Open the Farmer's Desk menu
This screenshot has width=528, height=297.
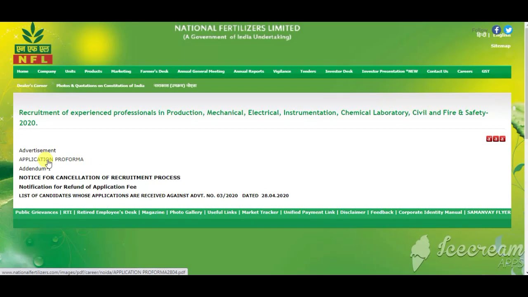click(154, 71)
